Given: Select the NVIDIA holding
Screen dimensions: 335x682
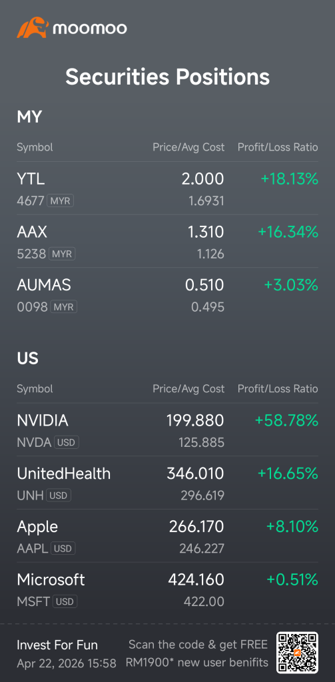Looking at the screenshot, I should [x=168, y=430].
